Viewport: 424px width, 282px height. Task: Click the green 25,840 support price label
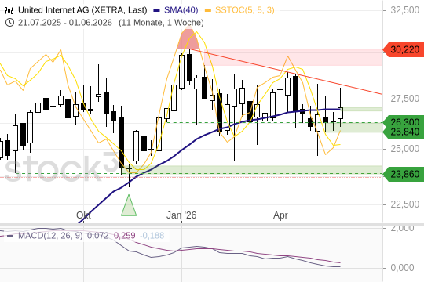404,132
